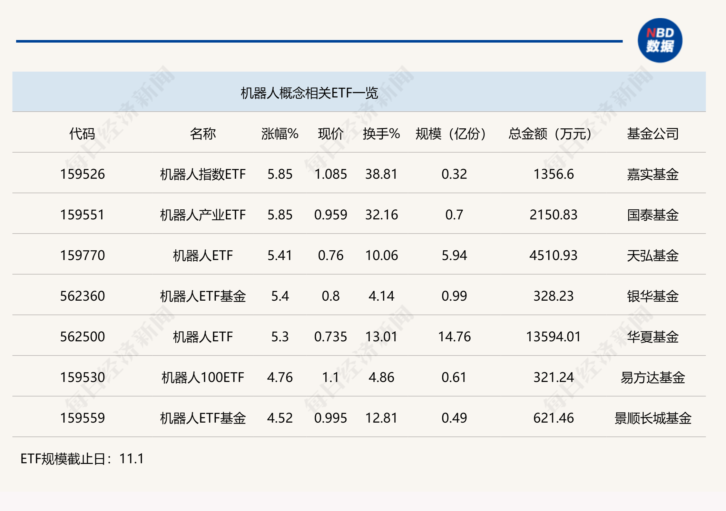This screenshot has height=511, width=726.
Task: Select company 嘉实基金
Action: point(653,174)
